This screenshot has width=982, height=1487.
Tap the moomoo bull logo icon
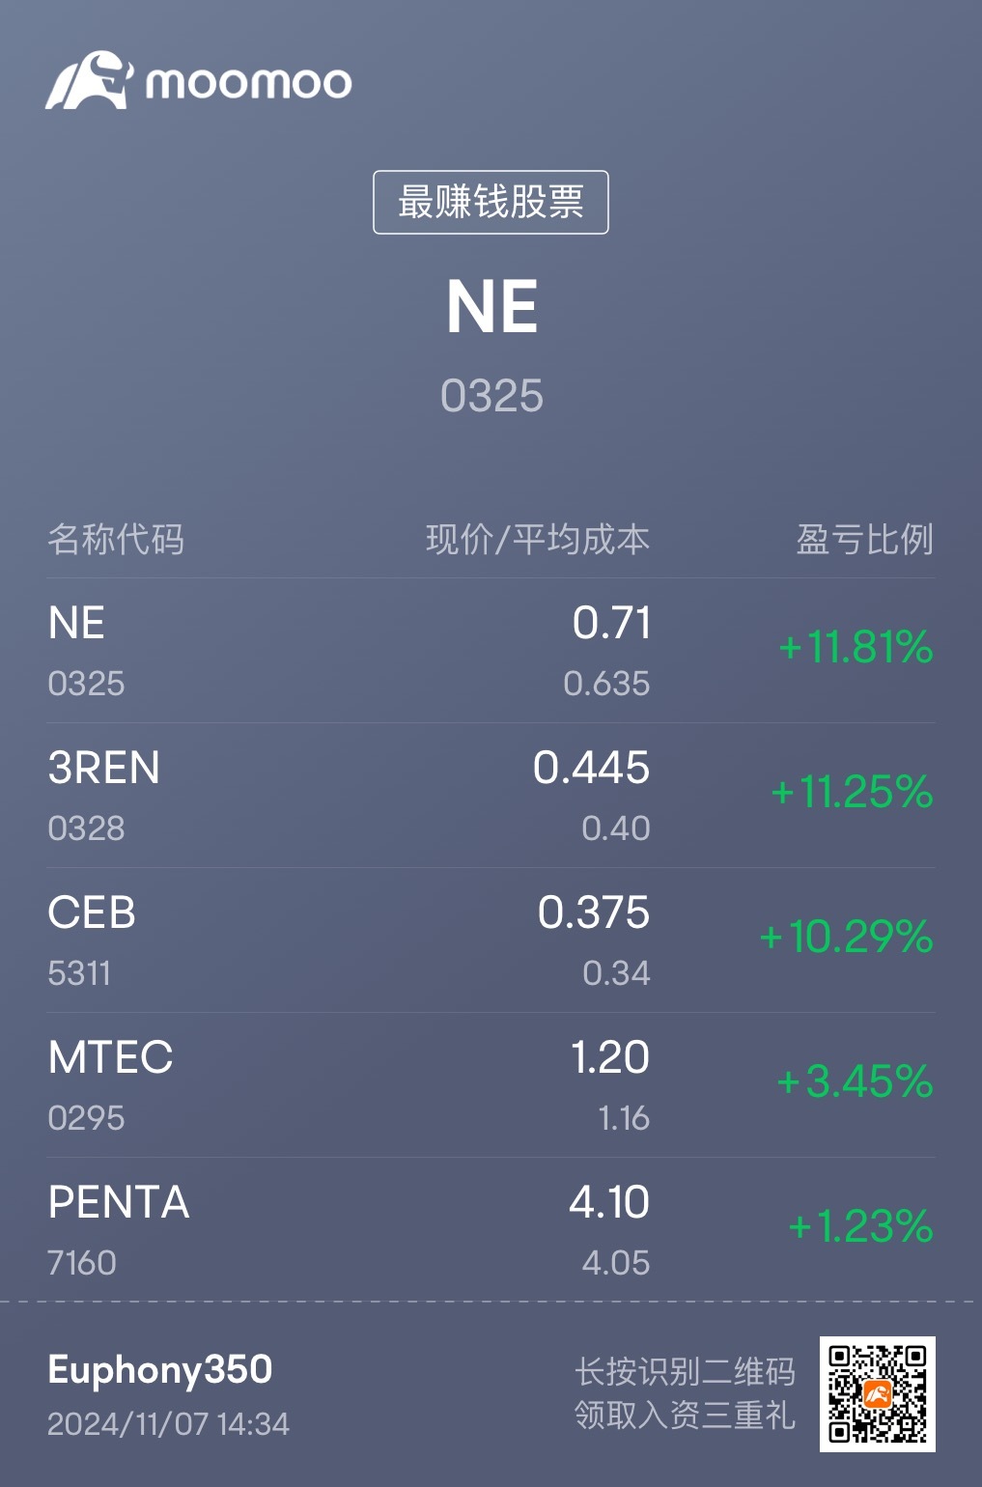[89, 81]
